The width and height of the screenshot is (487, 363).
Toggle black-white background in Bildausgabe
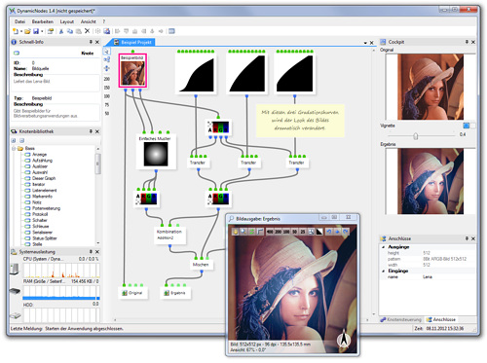pos(319,232)
